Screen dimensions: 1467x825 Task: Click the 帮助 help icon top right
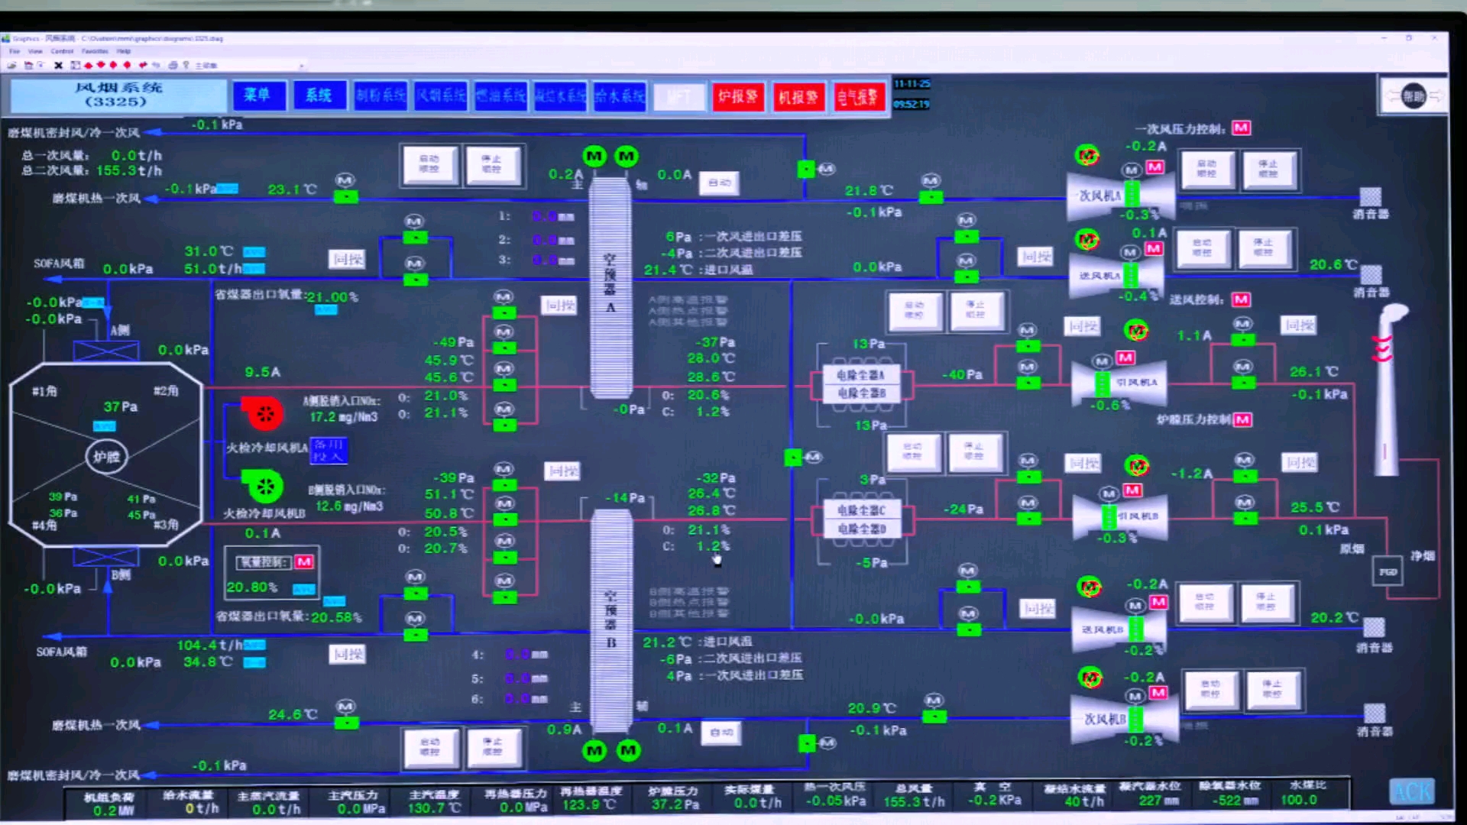point(1413,96)
